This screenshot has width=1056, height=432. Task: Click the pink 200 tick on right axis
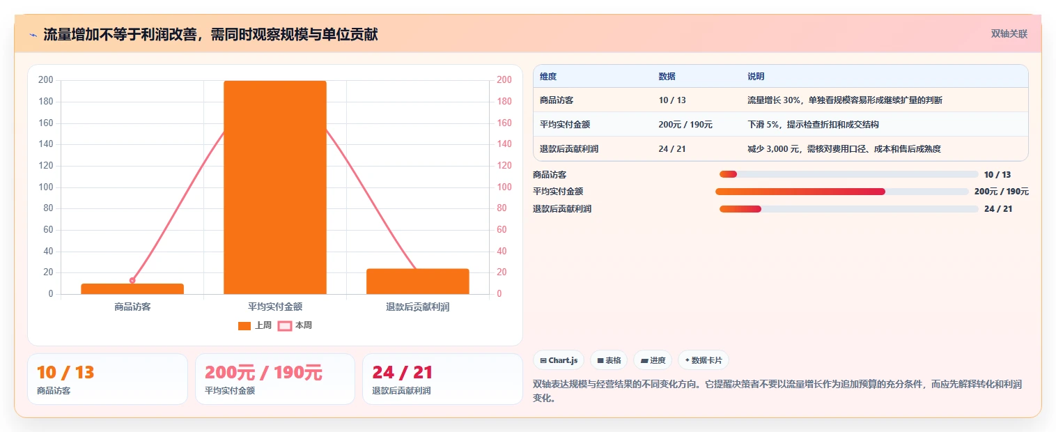point(504,80)
